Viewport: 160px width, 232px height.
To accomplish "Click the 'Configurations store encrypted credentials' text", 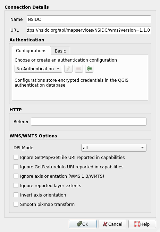I will coord(71,82).
